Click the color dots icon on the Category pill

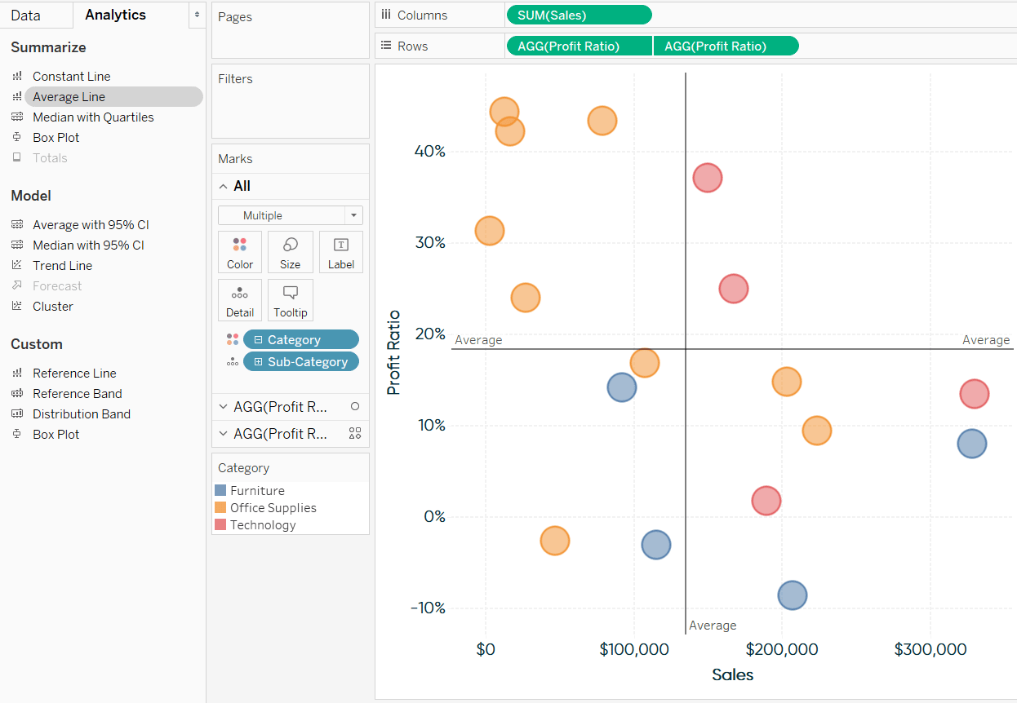pos(233,339)
